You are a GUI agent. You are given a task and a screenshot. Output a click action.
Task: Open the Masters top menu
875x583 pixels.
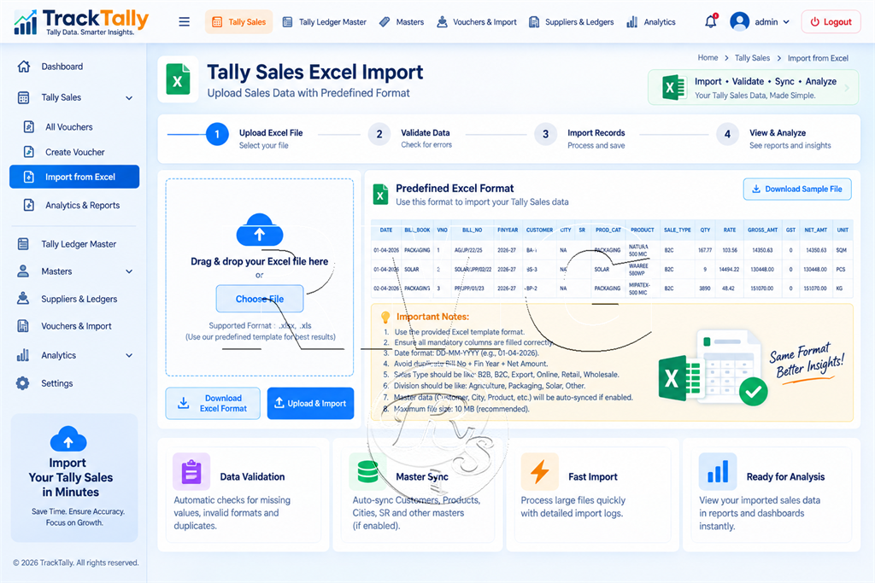click(402, 22)
